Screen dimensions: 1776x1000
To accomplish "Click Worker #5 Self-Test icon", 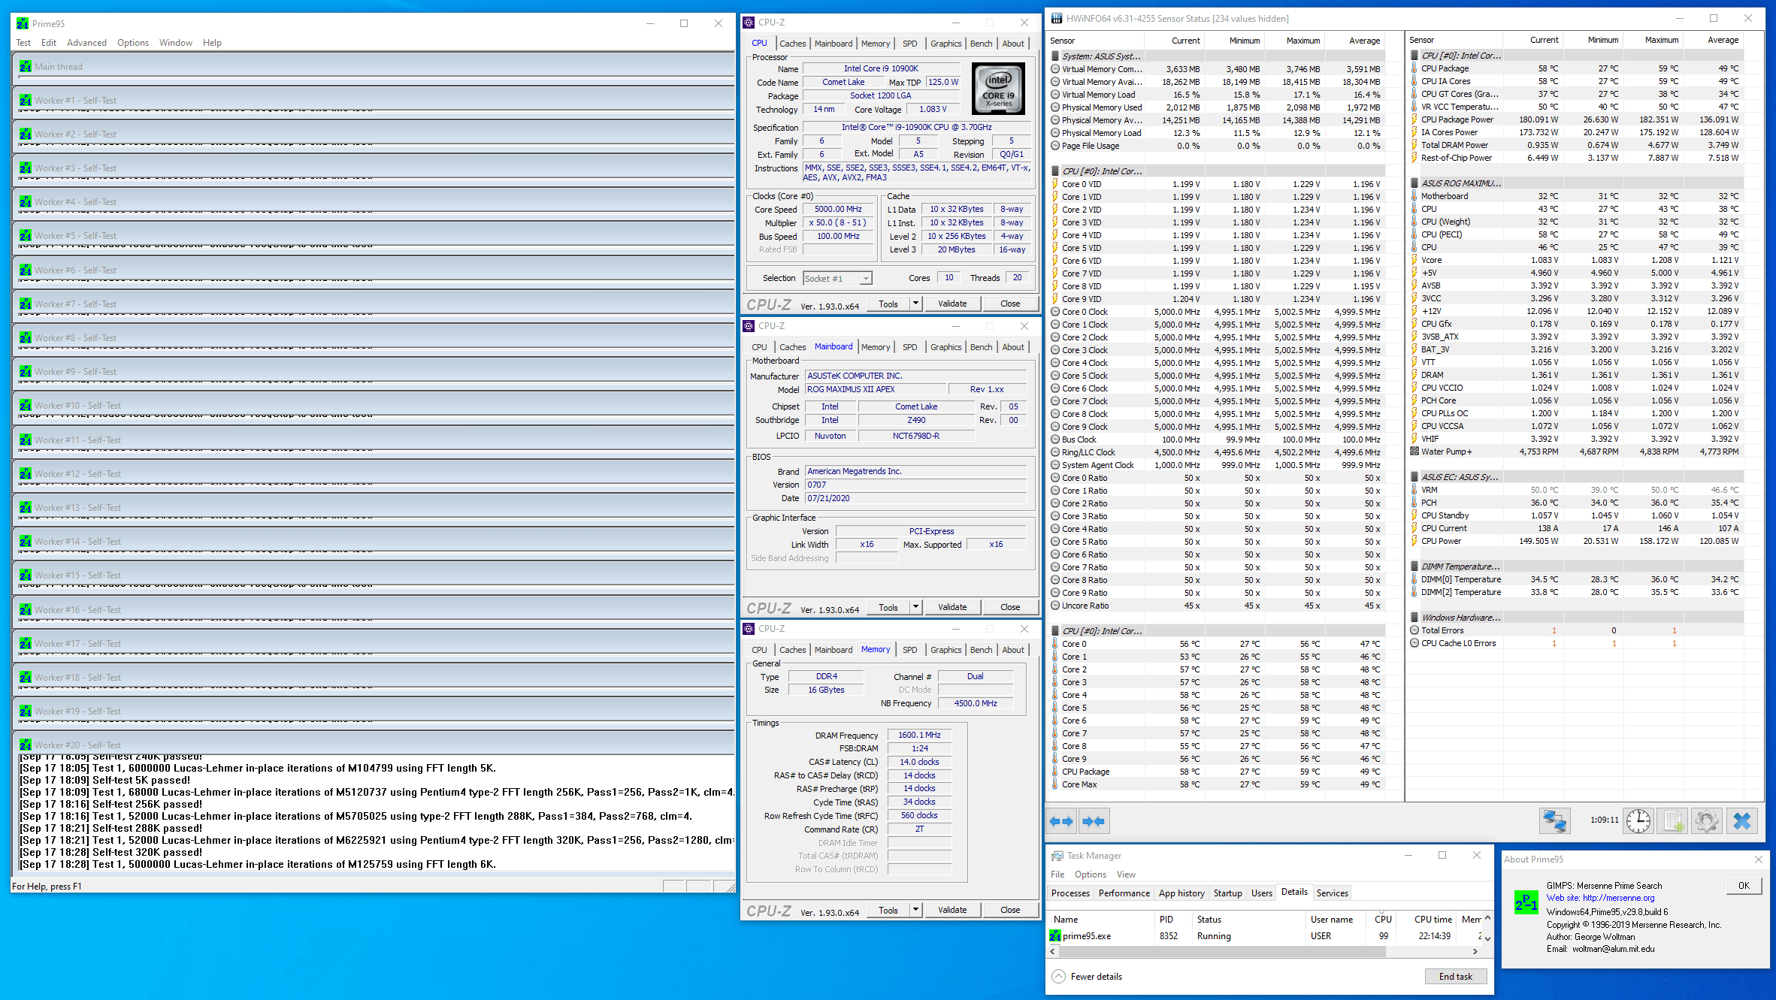I will 26,235.
